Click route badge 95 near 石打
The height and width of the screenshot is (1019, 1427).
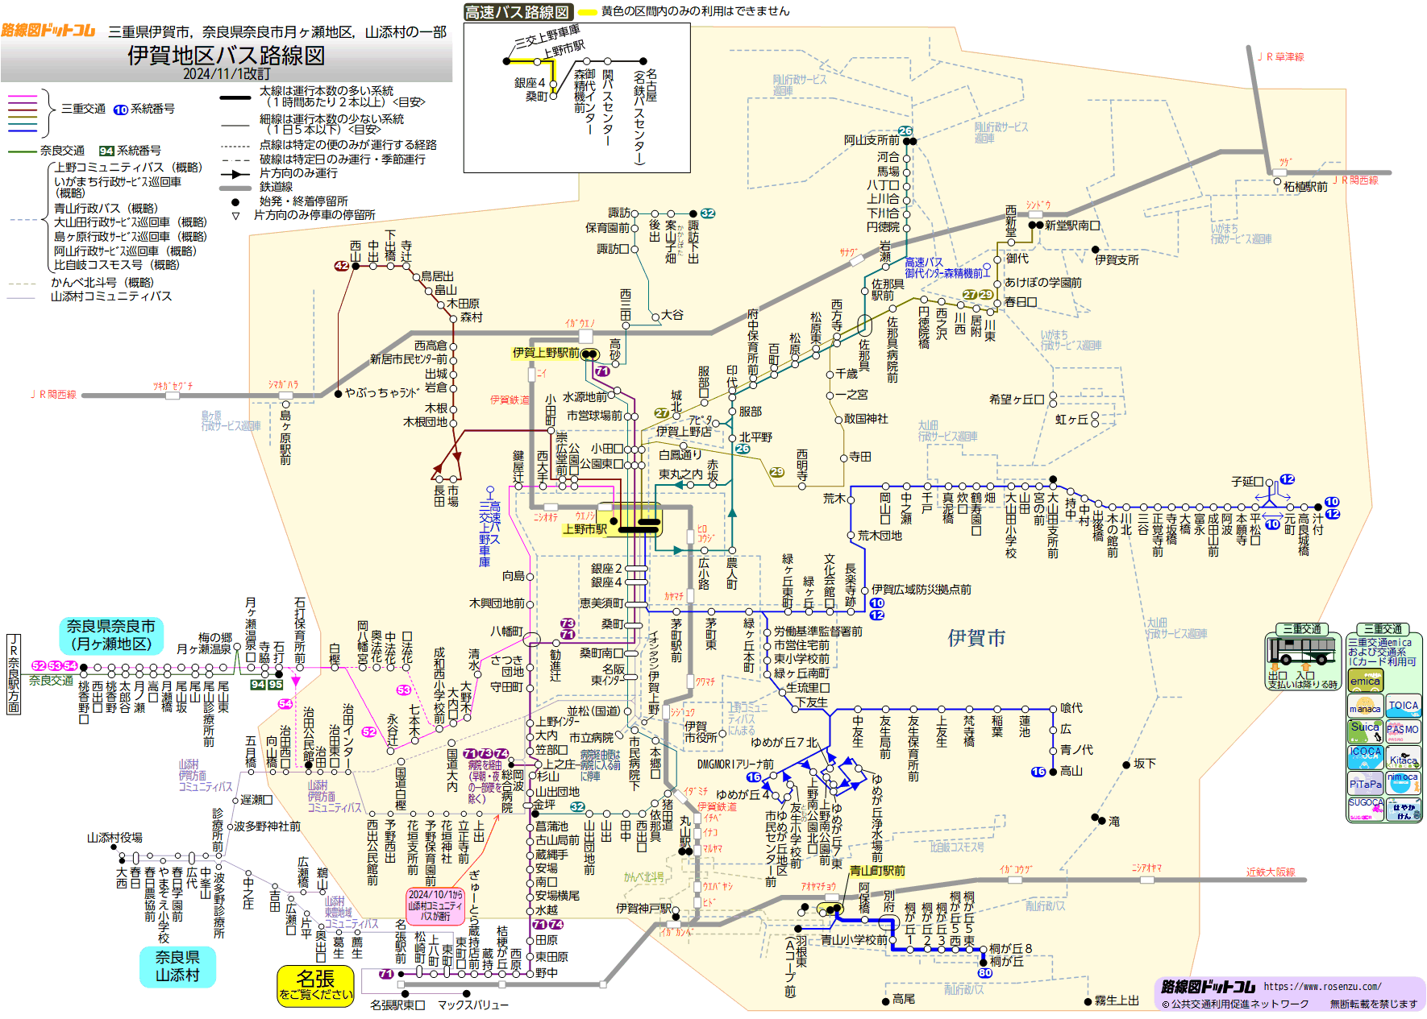point(276,685)
